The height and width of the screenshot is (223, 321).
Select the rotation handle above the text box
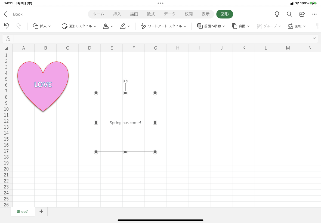point(125,81)
